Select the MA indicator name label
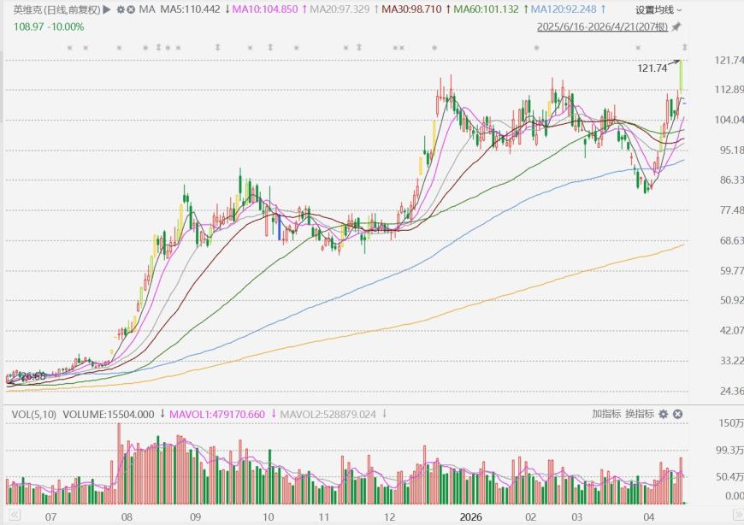Screen dimensions: 744x525 coord(147,9)
